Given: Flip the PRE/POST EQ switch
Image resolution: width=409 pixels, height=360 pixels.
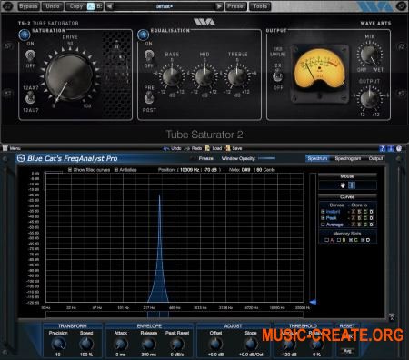Looking at the screenshot, I should (x=148, y=98).
